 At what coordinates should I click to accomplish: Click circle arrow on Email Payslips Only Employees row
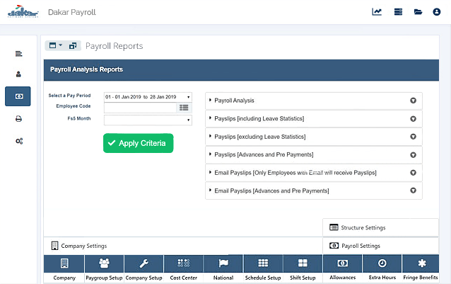tap(413, 173)
